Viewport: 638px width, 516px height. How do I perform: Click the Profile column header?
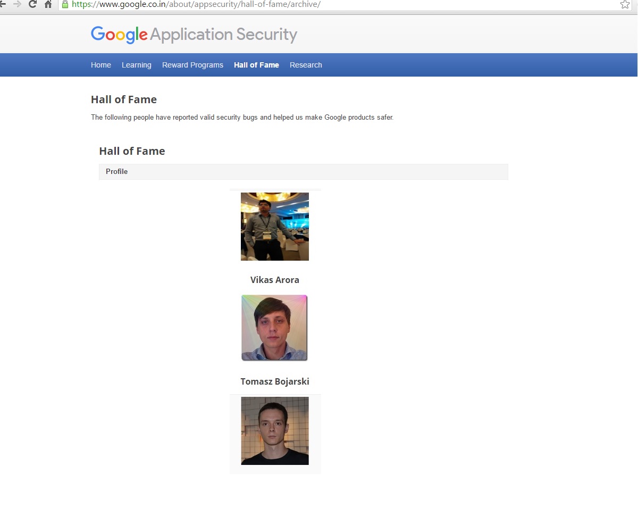304,172
